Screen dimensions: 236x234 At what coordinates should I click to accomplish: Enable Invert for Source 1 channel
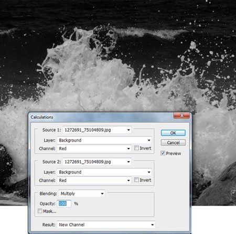click(x=136, y=148)
